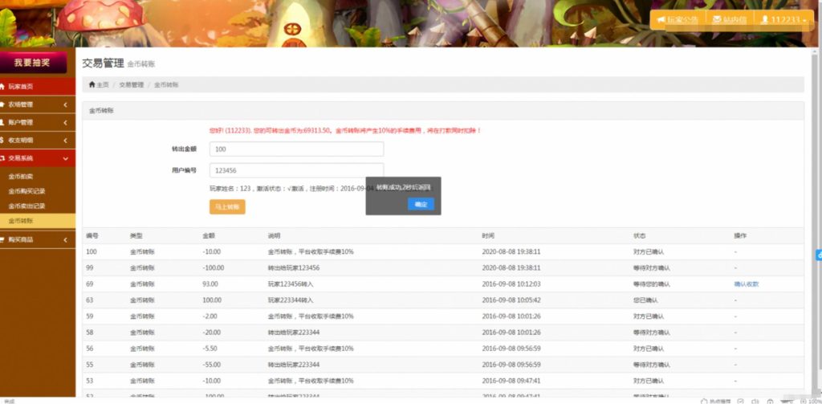Click the 等待您的确认 status cell

tap(652, 284)
